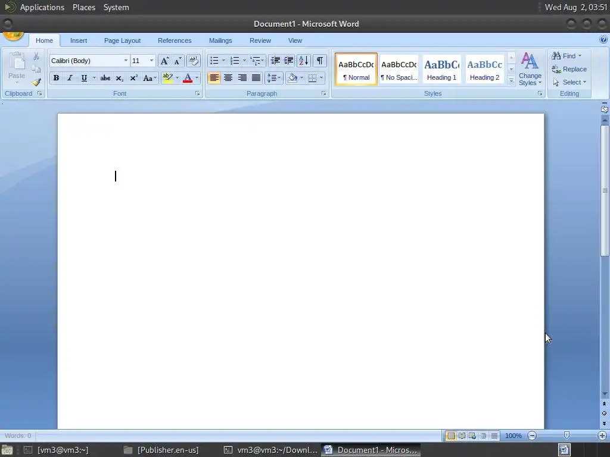
Task: Open the font size 11 dropdown
Action: pyautogui.click(x=151, y=61)
